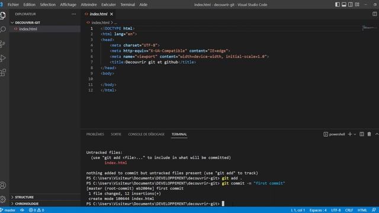The image size is (379, 213).
Task: Open the Search view in activity bar
Action: tap(3, 30)
